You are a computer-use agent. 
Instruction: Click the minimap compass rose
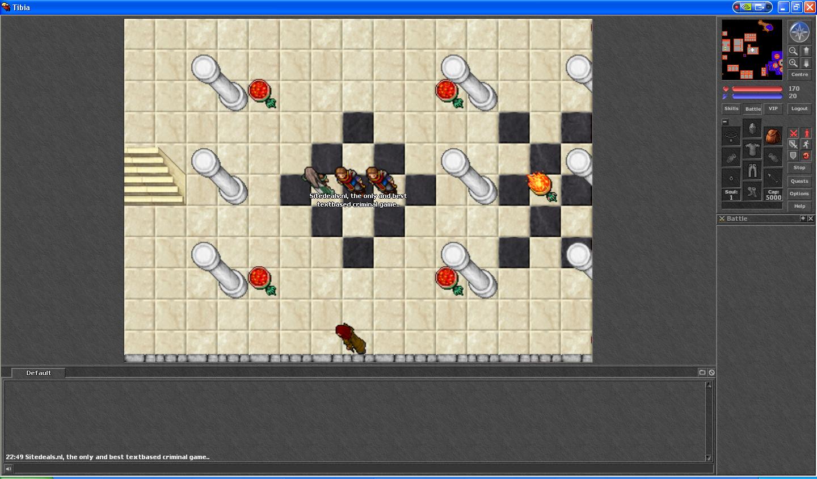pos(799,32)
